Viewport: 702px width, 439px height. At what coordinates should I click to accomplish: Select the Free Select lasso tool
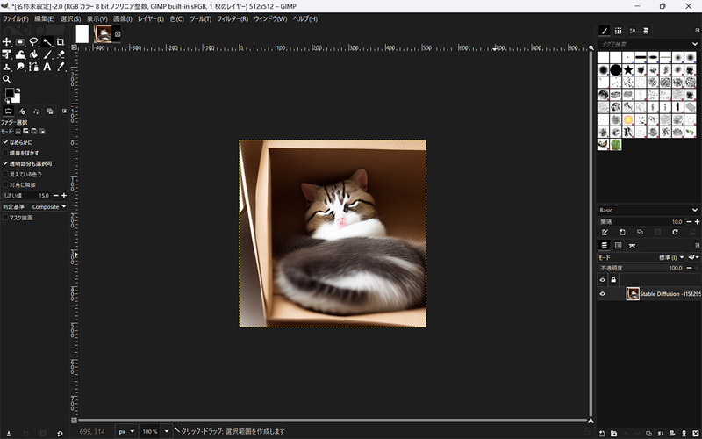33,42
